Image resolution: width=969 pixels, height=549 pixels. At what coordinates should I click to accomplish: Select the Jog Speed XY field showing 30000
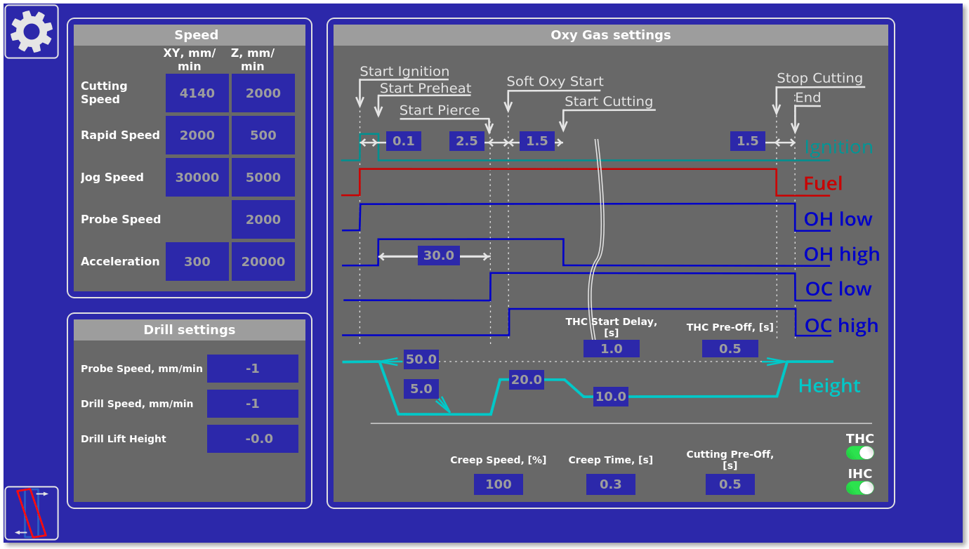(197, 177)
